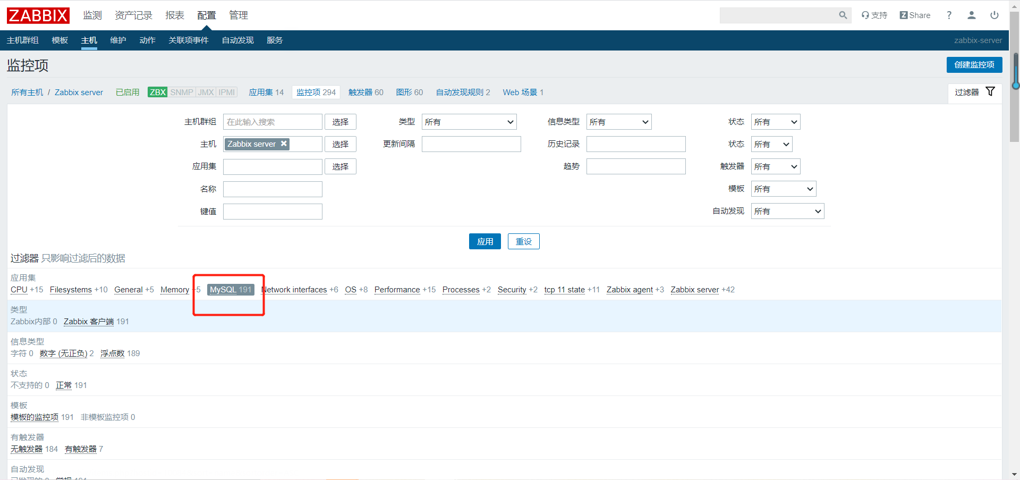Click the top search box
Viewport: 1020px width, 480px height.
[x=778, y=15]
